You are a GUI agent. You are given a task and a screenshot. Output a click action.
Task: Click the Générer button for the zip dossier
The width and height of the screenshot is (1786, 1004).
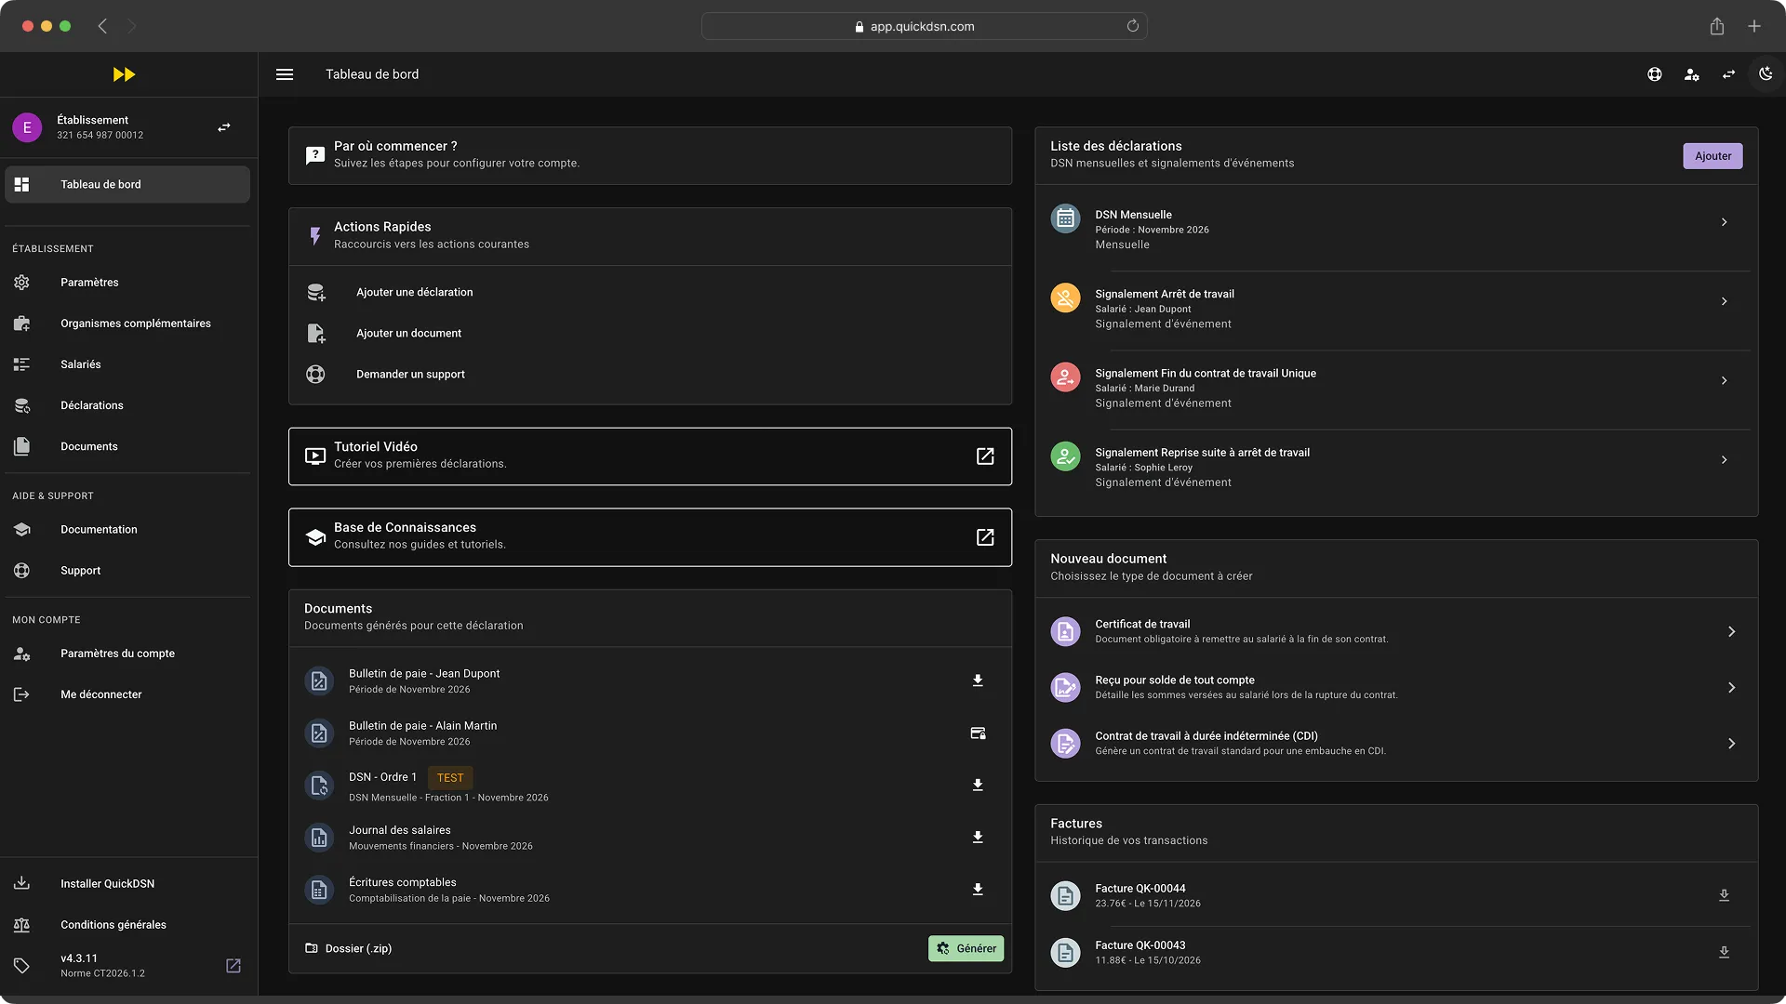tap(966, 948)
